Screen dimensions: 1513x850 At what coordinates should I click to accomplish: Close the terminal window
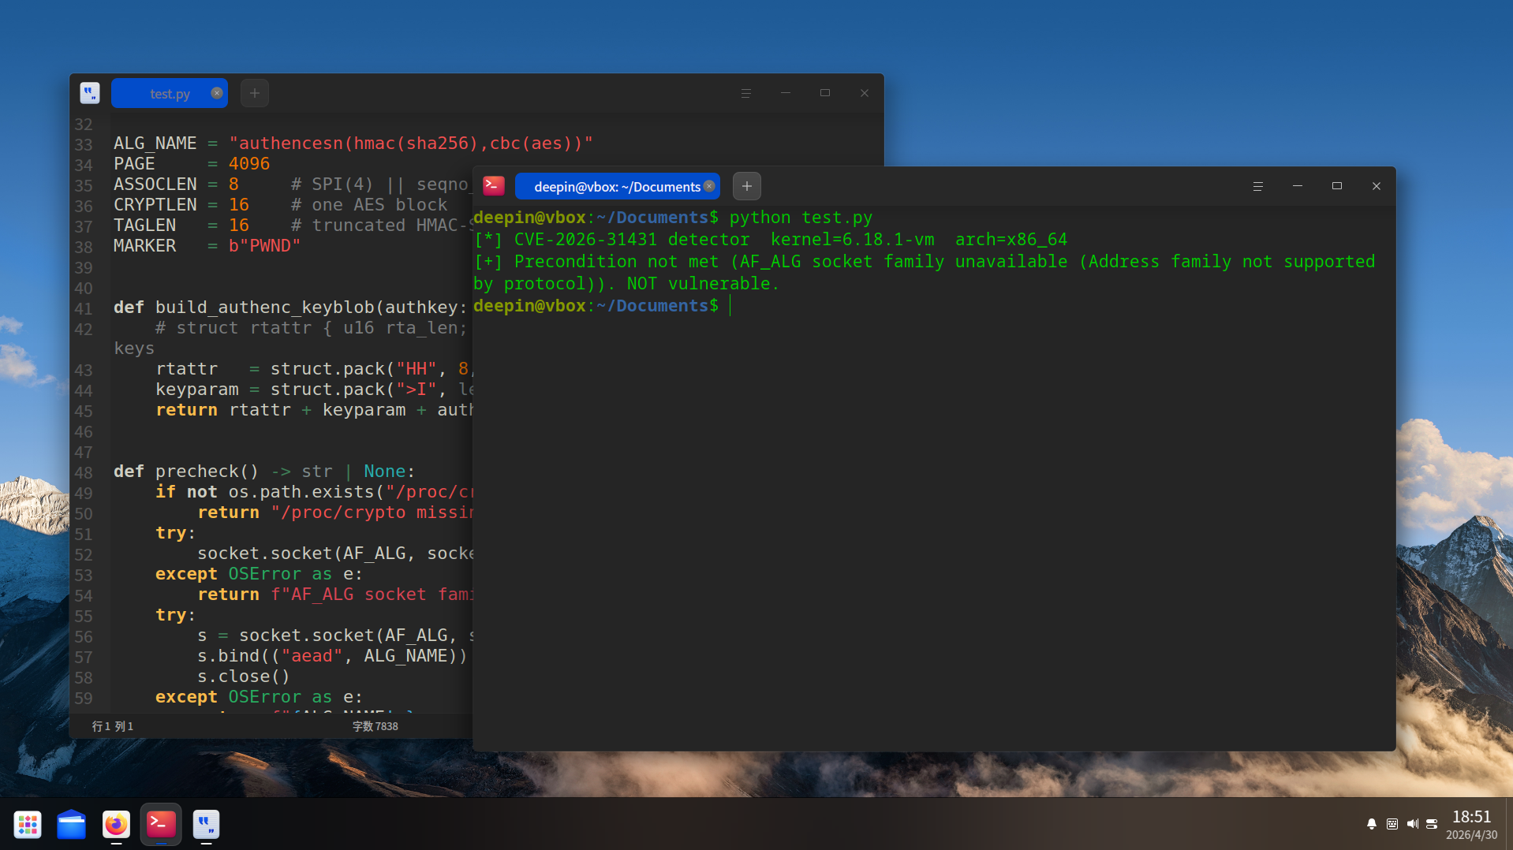coord(1377,186)
